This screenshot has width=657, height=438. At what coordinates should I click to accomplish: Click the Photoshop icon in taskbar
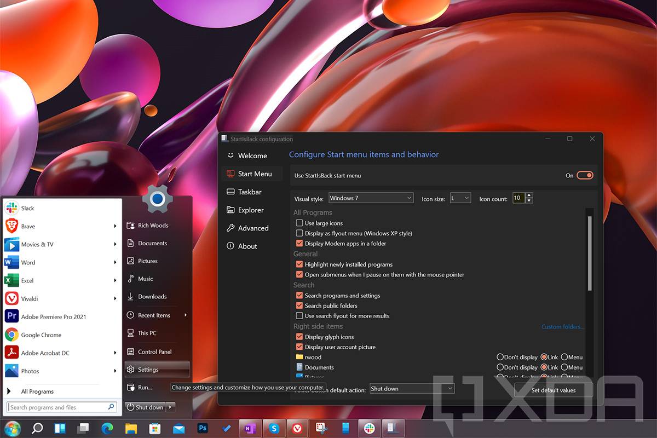click(x=203, y=428)
